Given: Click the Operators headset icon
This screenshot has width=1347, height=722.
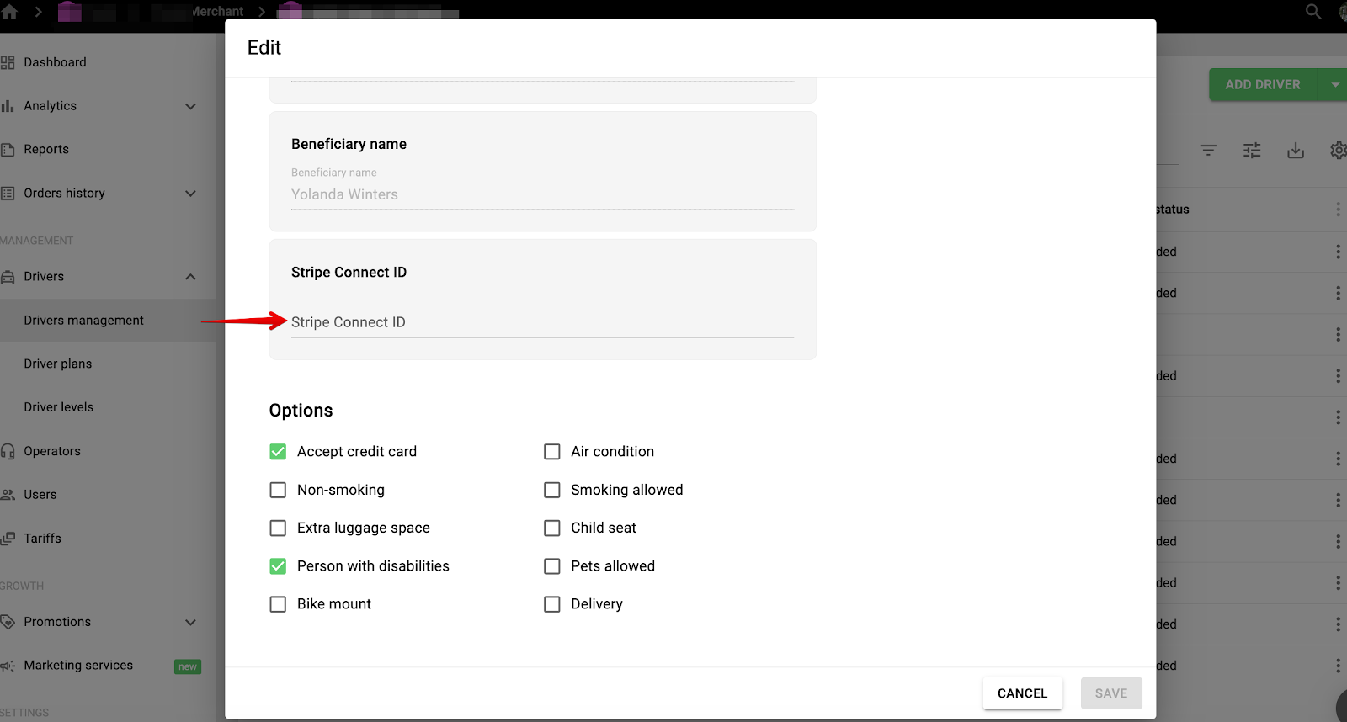Looking at the screenshot, I should [8, 451].
